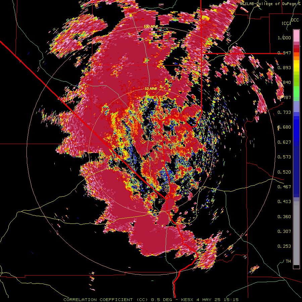Click the 0.627 scale value

pos(284,142)
